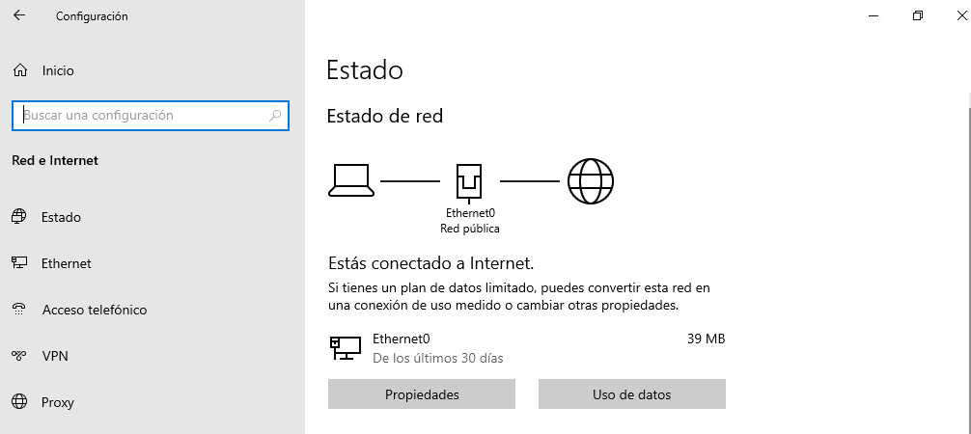Open Uso de datos
Image resolution: width=971 pixels, height=434 pixels.
pyautogui.click(x=631, y=394)
